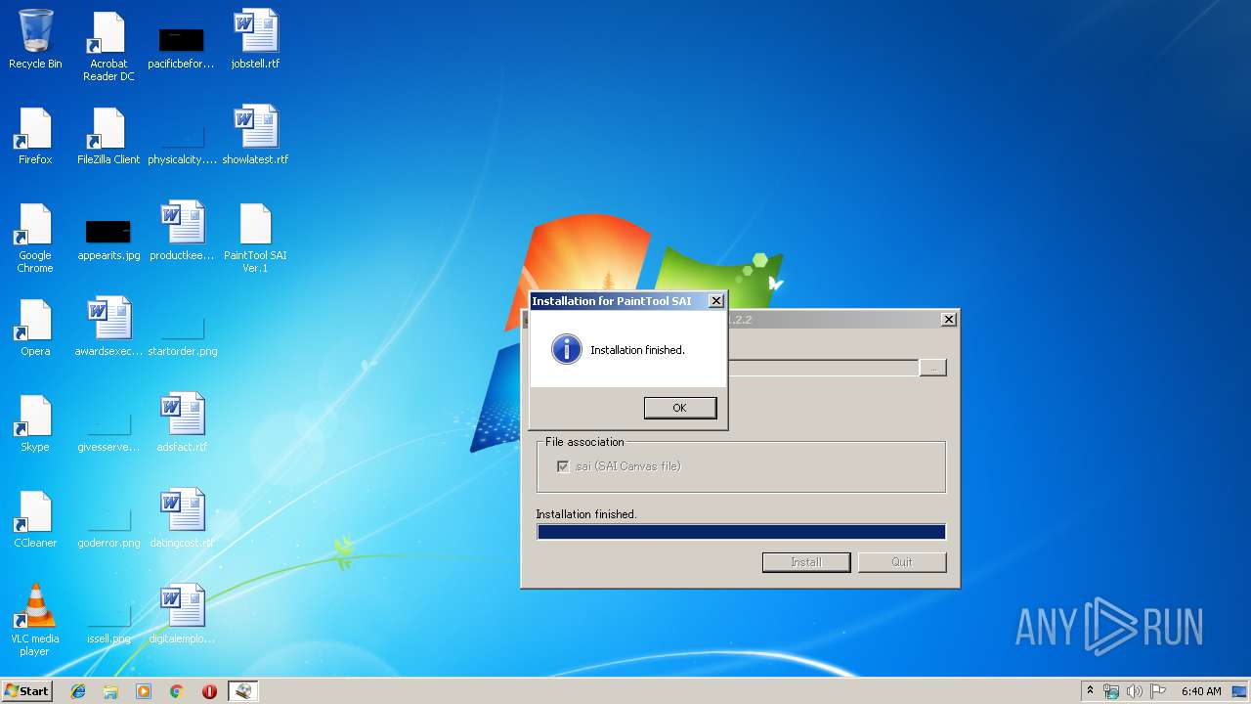
Task: Select the startorder.png file icon
Action: pos(183,334)
